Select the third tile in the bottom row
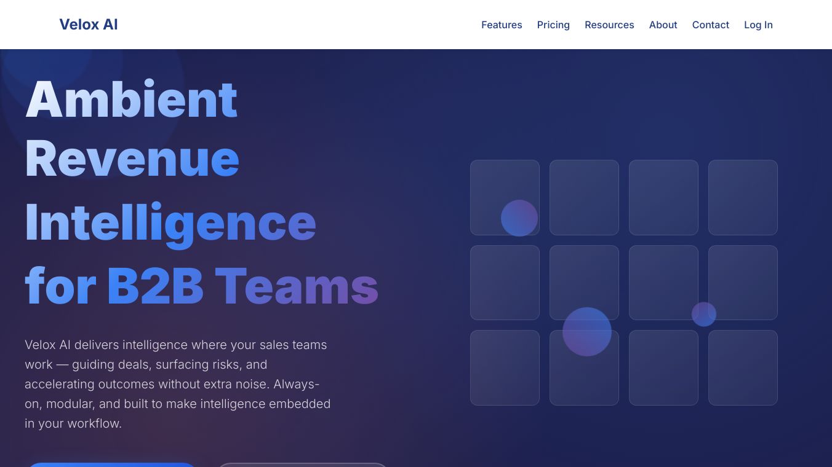832x467 pixels. tap(663, 367)
